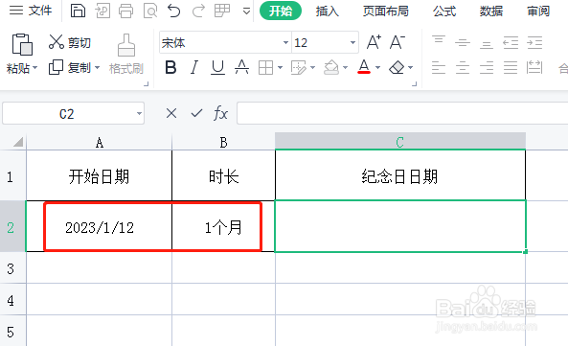
Task: Click the 格式刷 format painter
Action: tap(126, 54)
